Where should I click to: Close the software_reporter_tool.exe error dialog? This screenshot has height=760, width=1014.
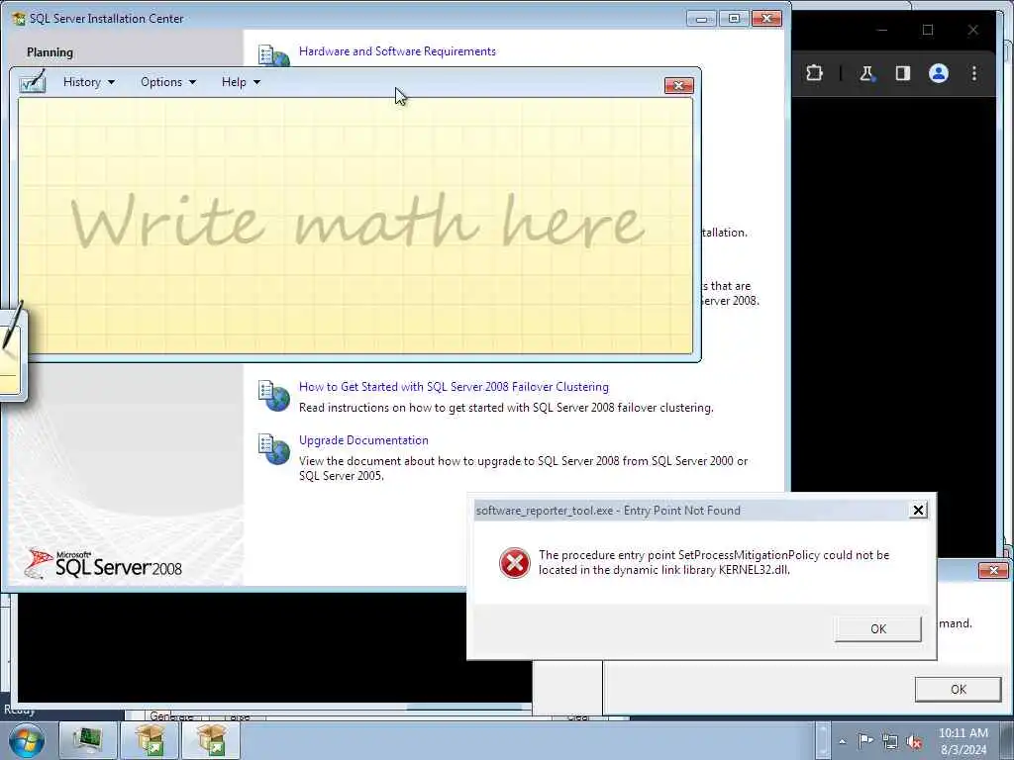pos(918,510)
